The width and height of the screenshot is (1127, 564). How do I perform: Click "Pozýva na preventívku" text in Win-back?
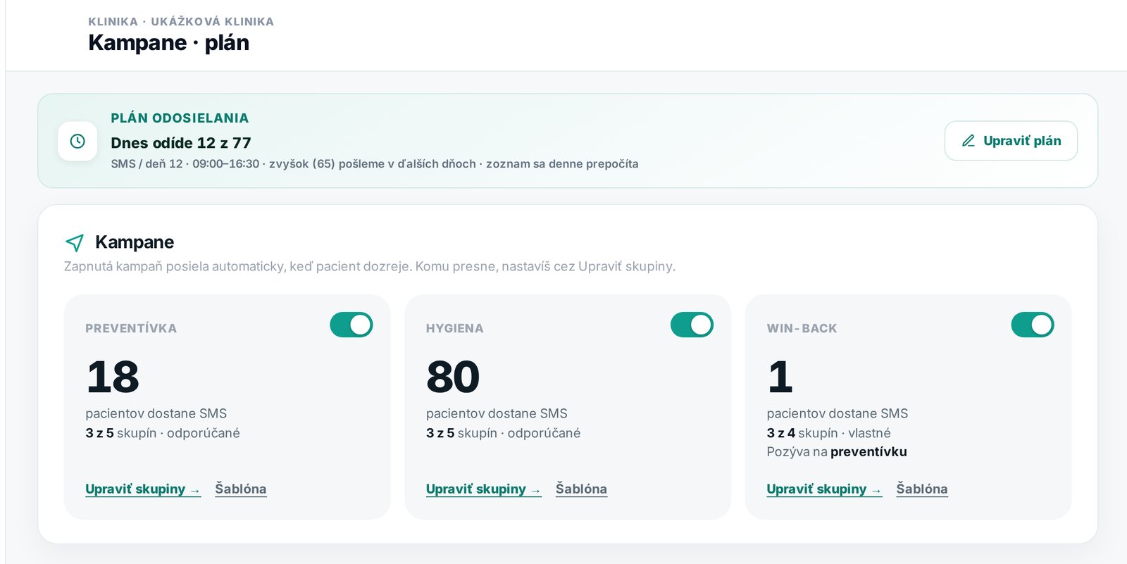click(837, 452)
